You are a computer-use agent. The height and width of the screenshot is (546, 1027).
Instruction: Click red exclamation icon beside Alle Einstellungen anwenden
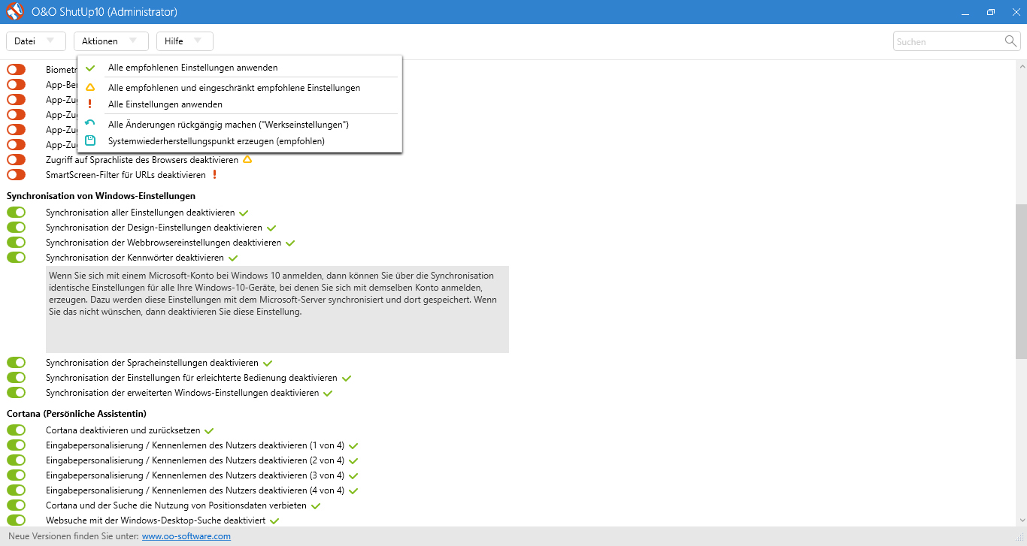click(90, 104)
